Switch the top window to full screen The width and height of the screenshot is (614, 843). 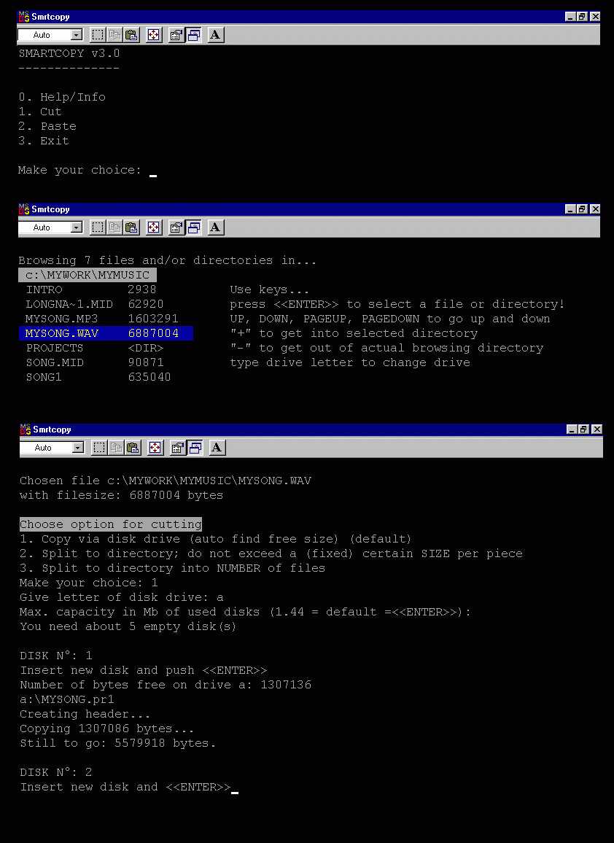(x=154, y=35)
